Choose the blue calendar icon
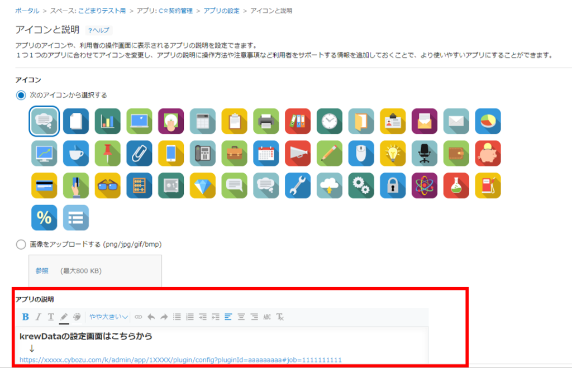Viewport: 572px width, 368px height. coord(266,153)
